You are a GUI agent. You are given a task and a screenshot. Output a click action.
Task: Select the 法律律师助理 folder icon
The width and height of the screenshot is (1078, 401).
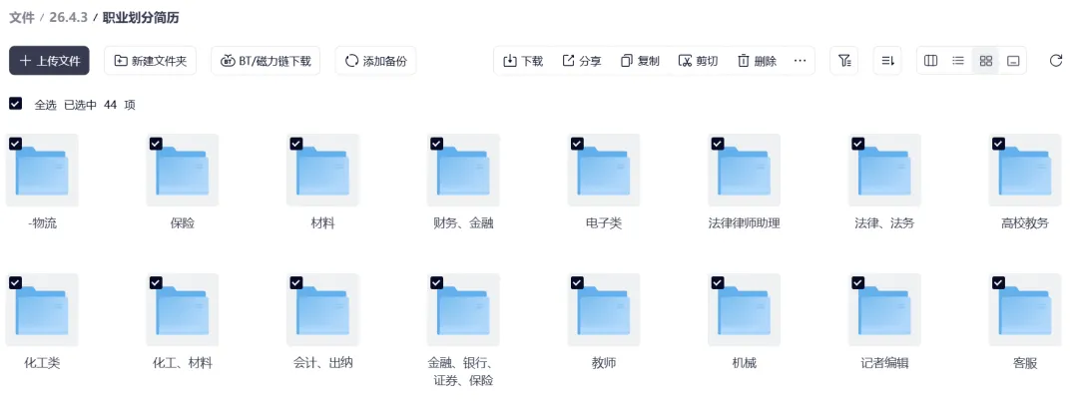click(x=744, y=171)
